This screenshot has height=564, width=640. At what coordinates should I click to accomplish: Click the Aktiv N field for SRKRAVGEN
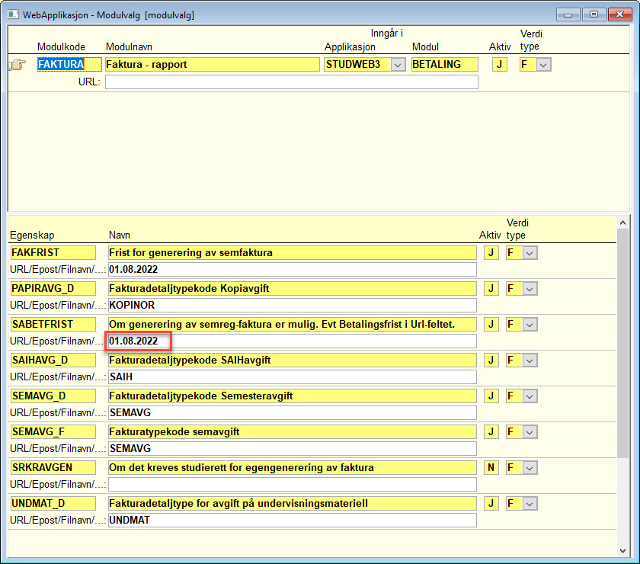pyautogui.click(x=491, y=468)
